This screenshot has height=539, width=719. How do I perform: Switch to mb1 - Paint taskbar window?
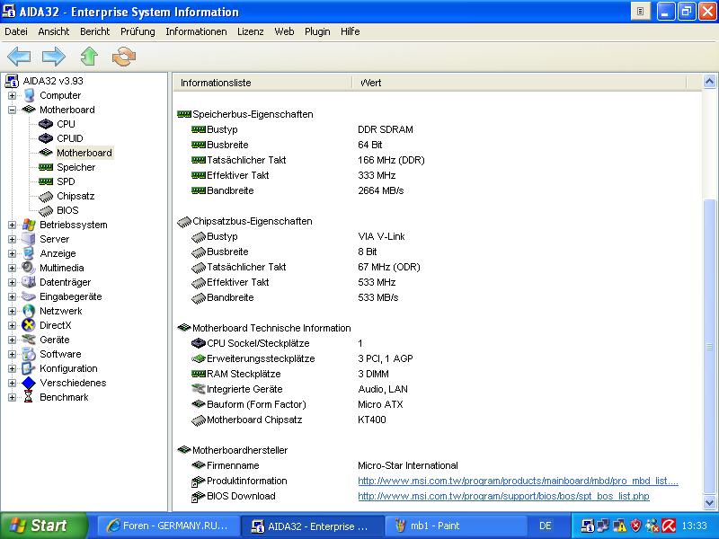(x=456, y=526)
